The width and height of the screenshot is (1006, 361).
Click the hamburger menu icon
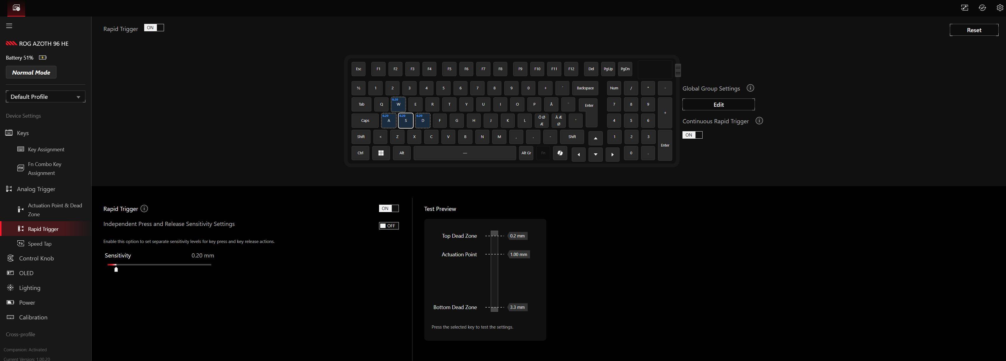[x=9, y=26]
